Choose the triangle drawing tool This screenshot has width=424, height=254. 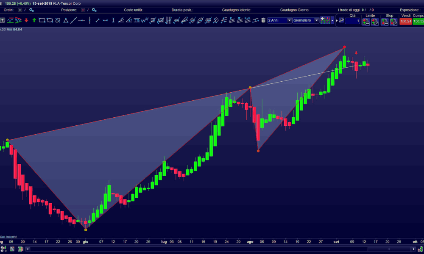pos(66,20)
